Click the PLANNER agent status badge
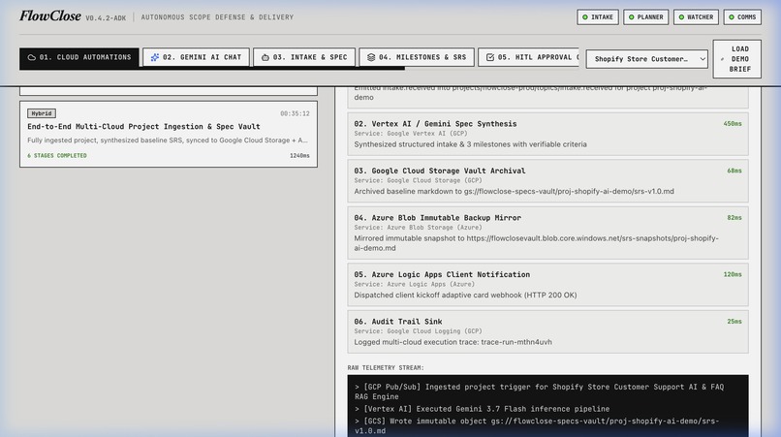 645,16
